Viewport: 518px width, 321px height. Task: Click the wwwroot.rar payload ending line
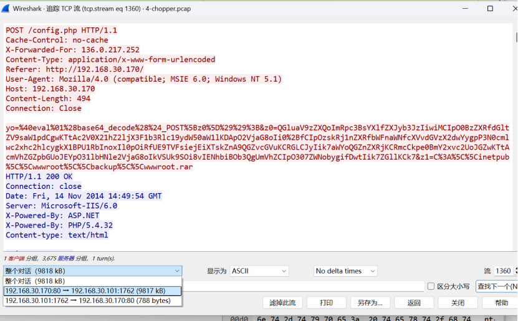pyautogui.click(x=99, y=167)
